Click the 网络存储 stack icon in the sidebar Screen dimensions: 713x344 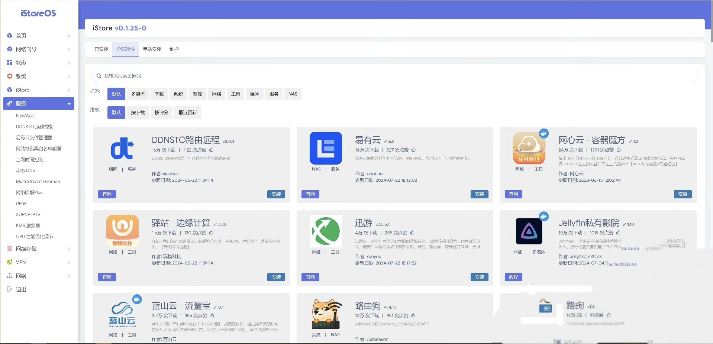point(10,249)
